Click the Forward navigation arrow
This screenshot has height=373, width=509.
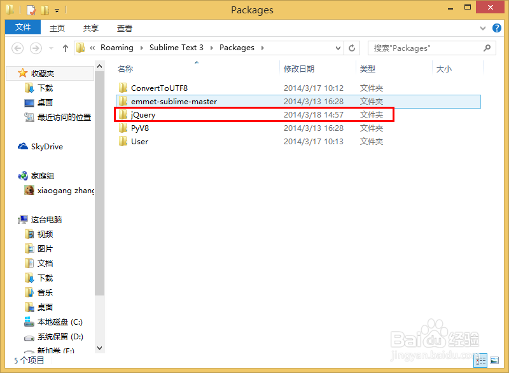point(36,48)
